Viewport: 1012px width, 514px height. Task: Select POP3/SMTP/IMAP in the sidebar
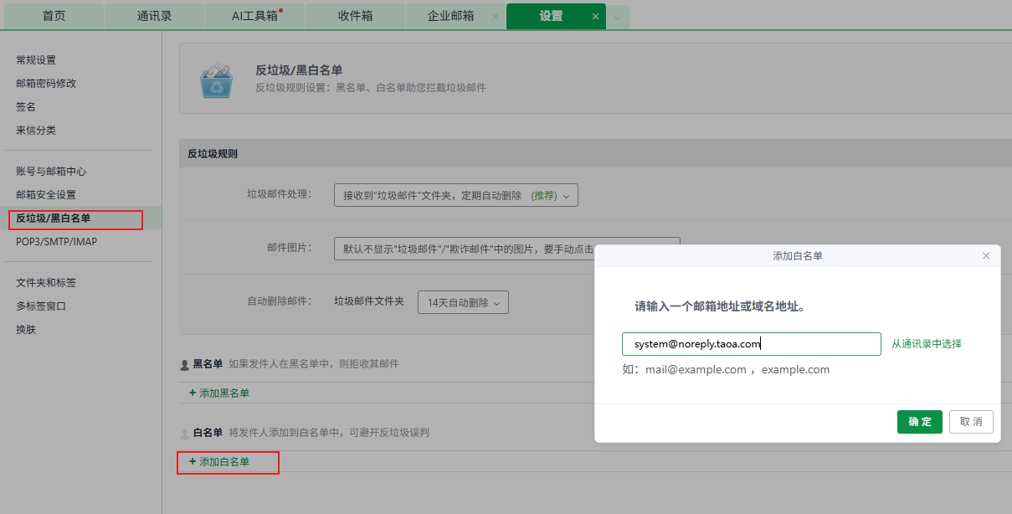pos(56,242)
